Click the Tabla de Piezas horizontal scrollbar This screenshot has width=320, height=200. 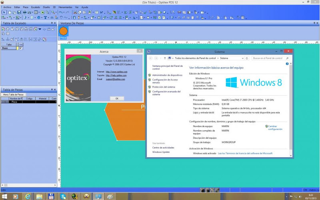(28, 185)
